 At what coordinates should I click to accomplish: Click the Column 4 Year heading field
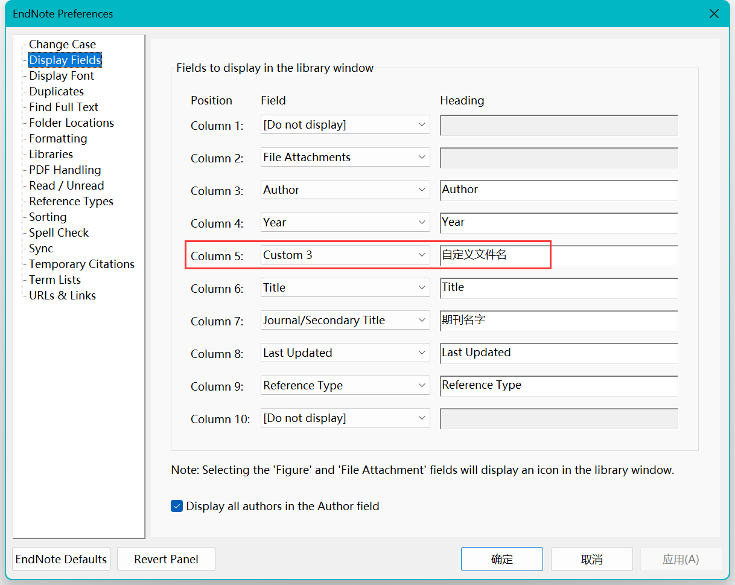(x=559, y=223)
